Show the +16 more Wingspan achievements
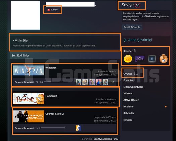The image size is (176, 141). (112, 82)
